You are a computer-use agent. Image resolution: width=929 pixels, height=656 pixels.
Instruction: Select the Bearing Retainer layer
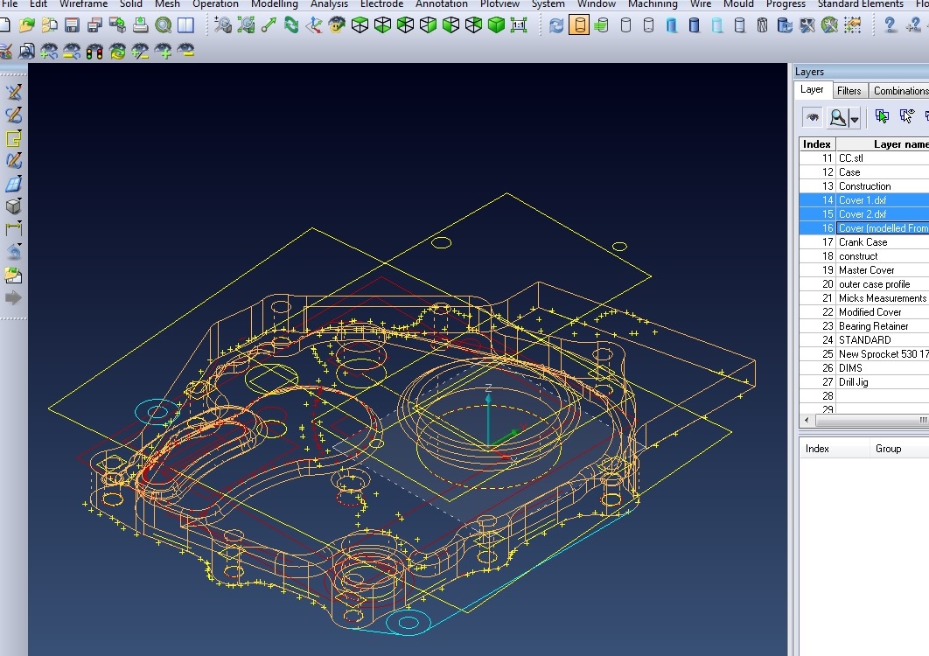tap(873, 326)
